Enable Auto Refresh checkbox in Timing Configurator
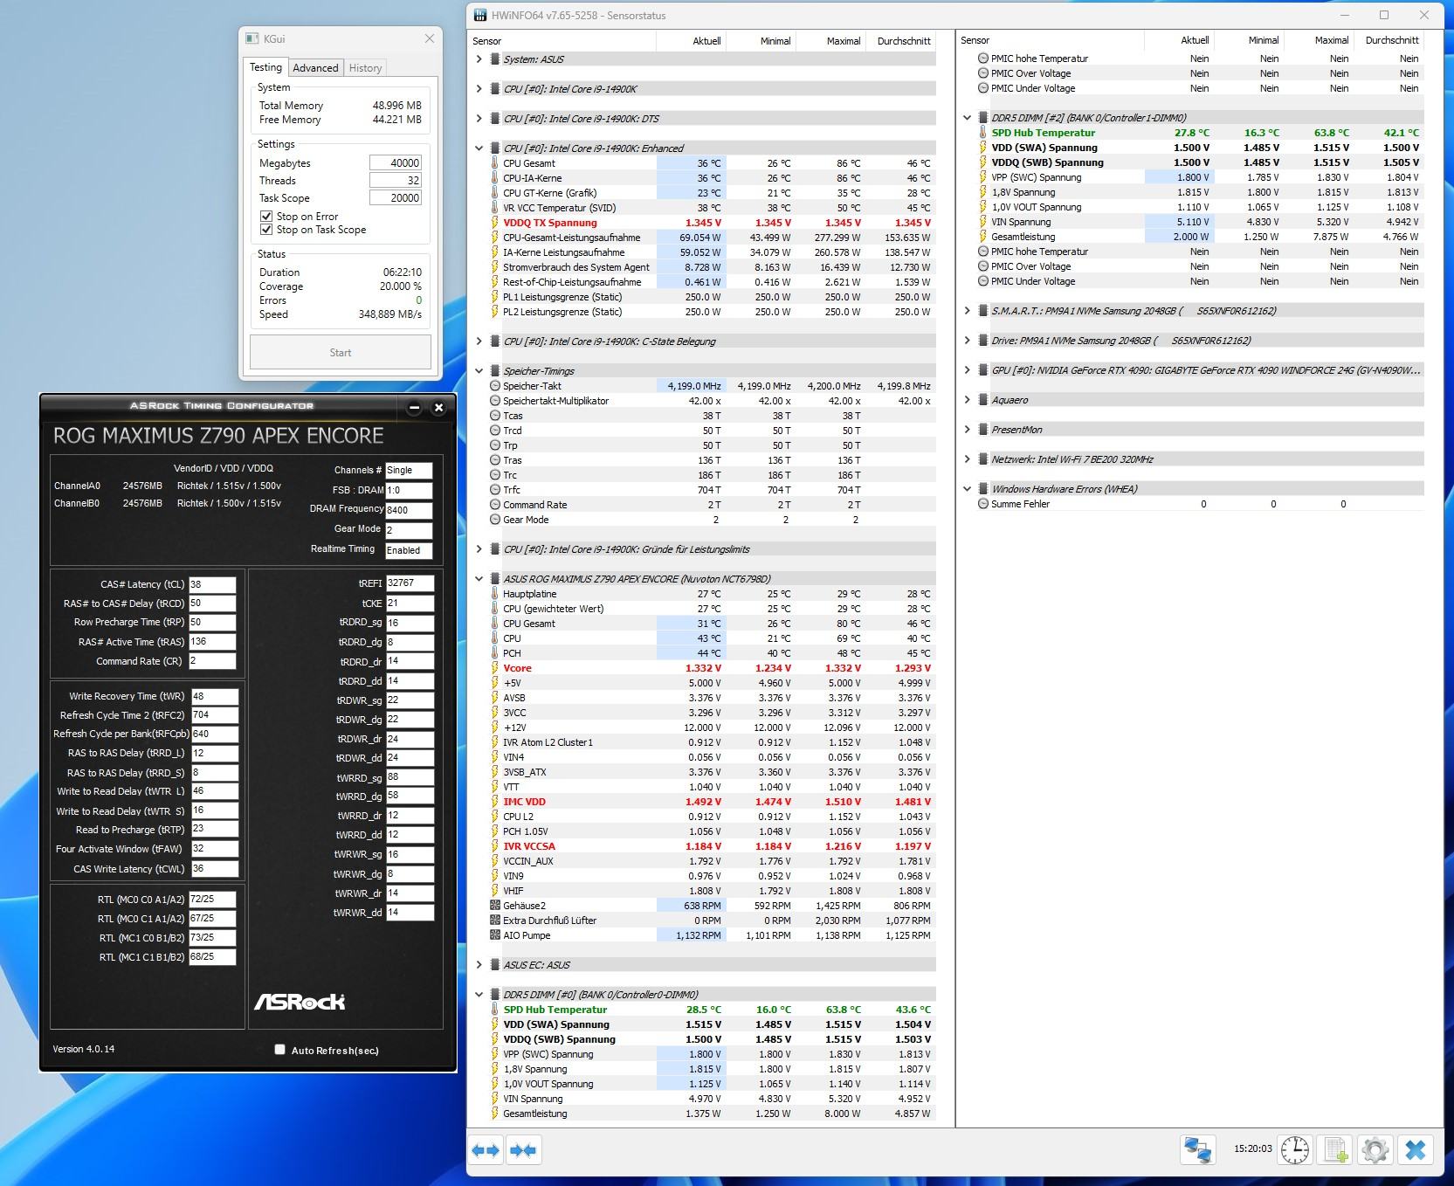The height and width of the screenshot is (1186, 1454). [x=279, y=1050]
